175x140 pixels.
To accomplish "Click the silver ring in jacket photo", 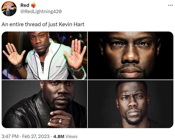I will tap(60, 121).
